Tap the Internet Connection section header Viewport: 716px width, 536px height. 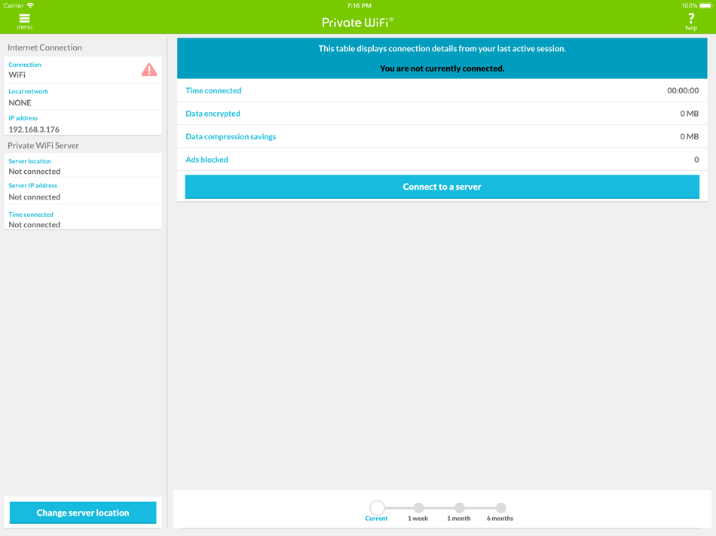[44, 47]
